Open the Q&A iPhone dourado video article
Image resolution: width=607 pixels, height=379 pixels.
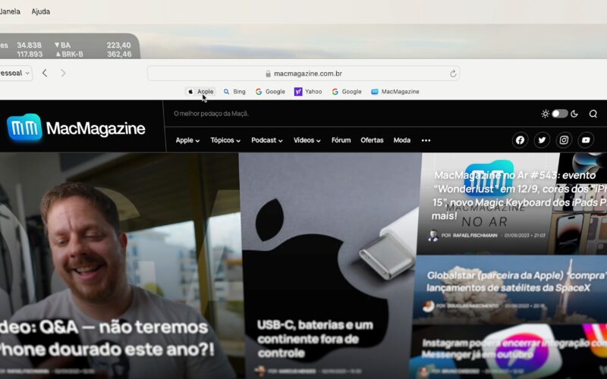(107, 338)
